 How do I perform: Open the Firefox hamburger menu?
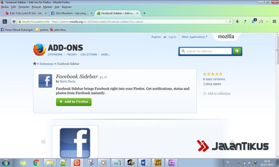(x=274, y=21)
